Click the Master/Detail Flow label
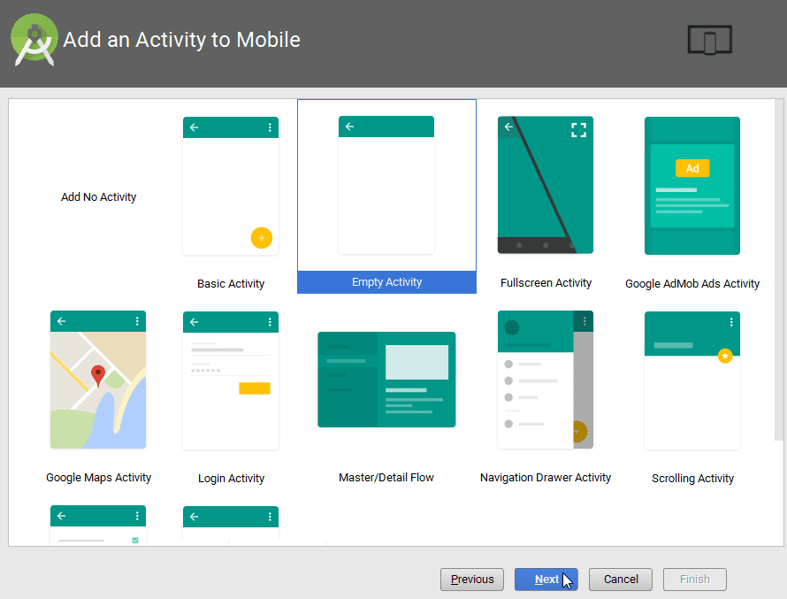Viewport: 787px width, 599px height. 386,478
